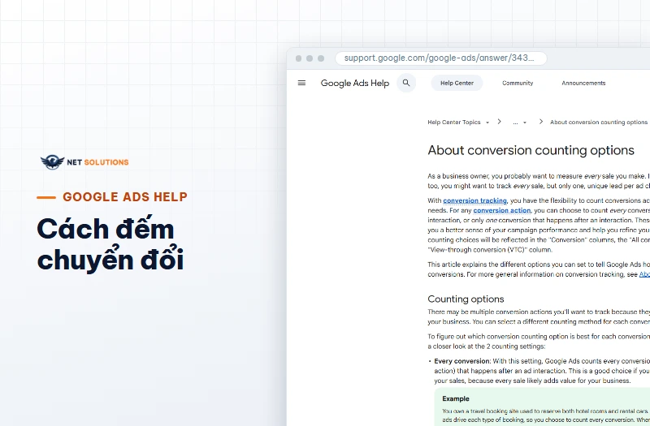
Task: Open the conversion tracking link
Action: coord(474,200)
